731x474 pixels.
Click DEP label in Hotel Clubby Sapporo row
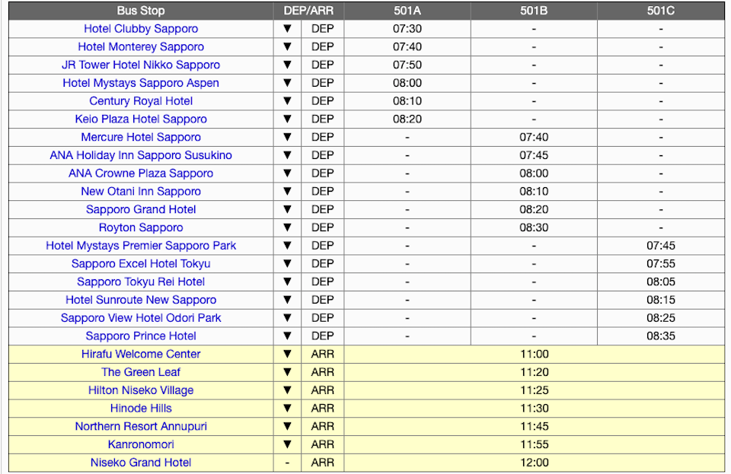click(x=323, y=29)
